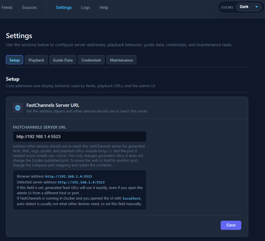Open the Logs page

[86, 8]
